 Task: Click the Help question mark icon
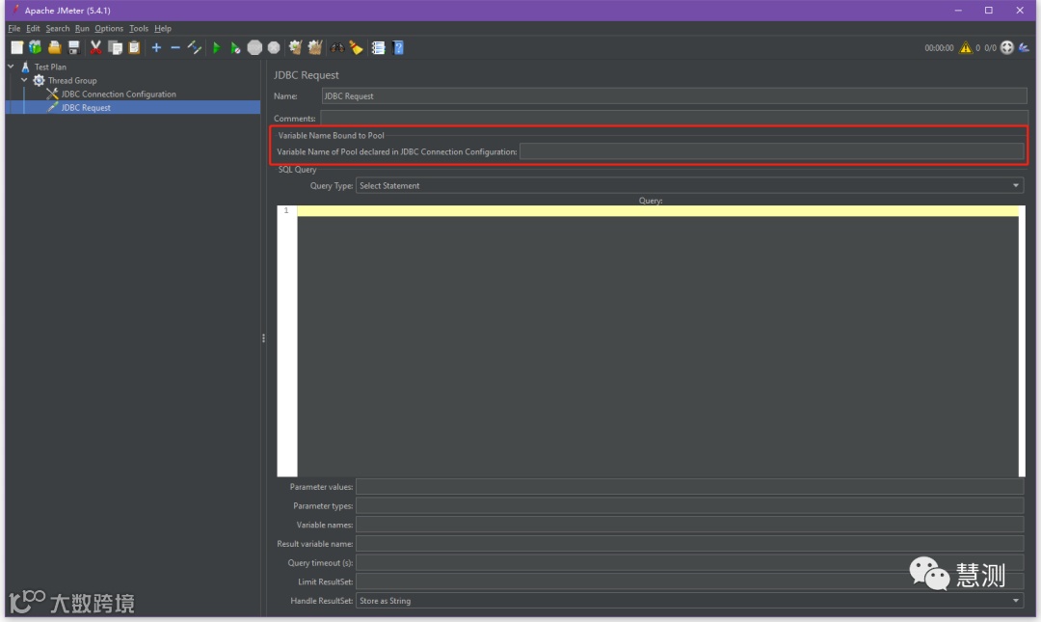click(398, 47)
